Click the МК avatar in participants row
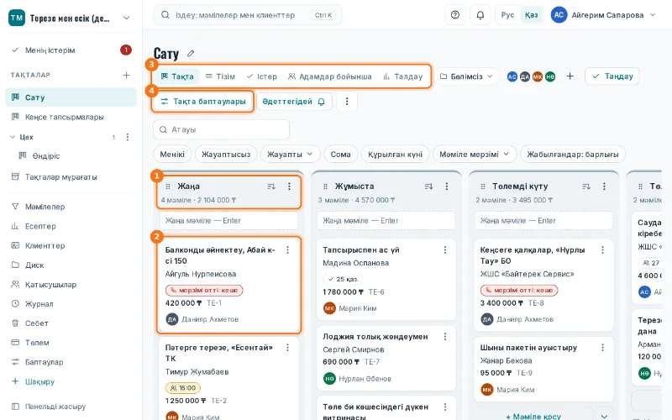Viewport: 672px width, 420px height. (x=538, y=76)
